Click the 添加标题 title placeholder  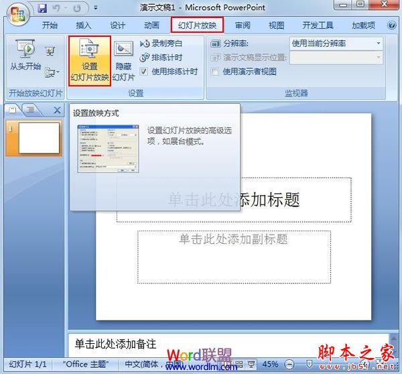coord(234,200)
